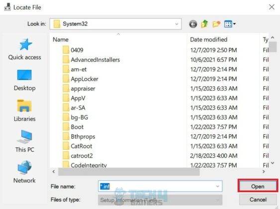
Task: Click the Boot row date 1/22/2023 7:57 PM
Action: [213, 127]
